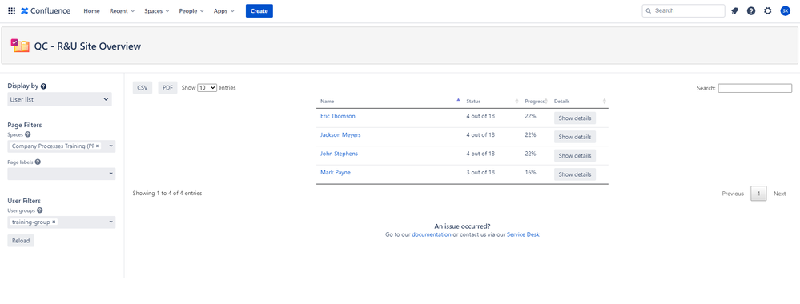Open the app switcher grid icon
This screenshot has width=800, height=304.
click(12, 10)
